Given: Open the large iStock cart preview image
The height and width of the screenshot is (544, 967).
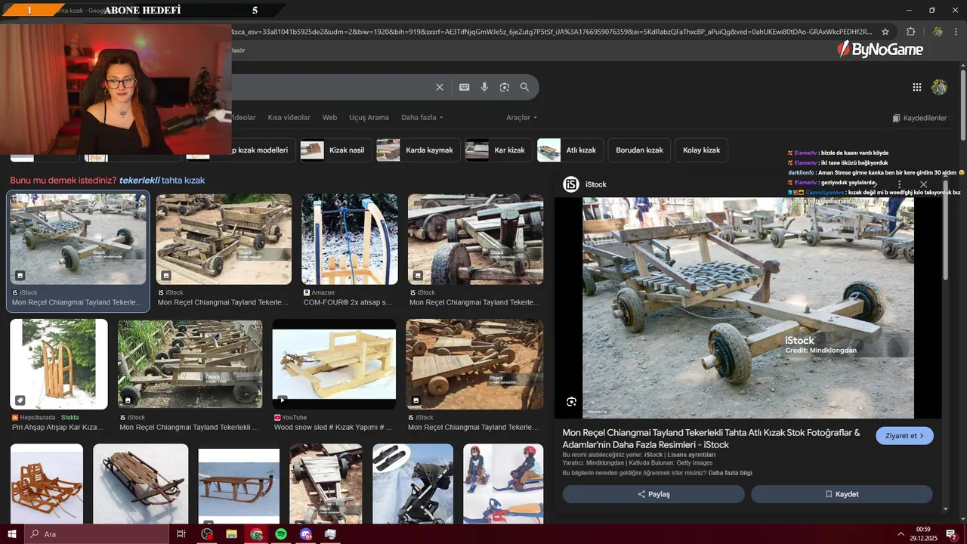Looking at the screenshot, I should 748,308.
